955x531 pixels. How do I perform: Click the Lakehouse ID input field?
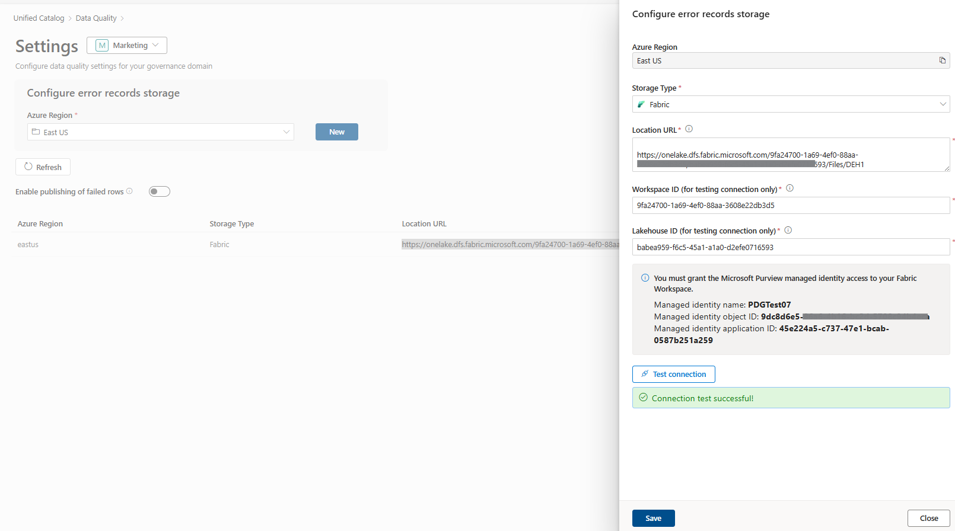click(791, 247)
